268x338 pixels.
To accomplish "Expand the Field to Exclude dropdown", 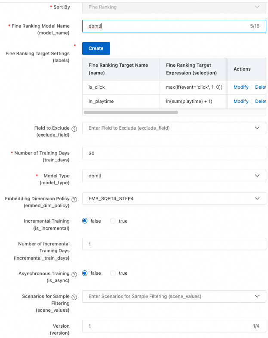I will click(x=174, y=128).
